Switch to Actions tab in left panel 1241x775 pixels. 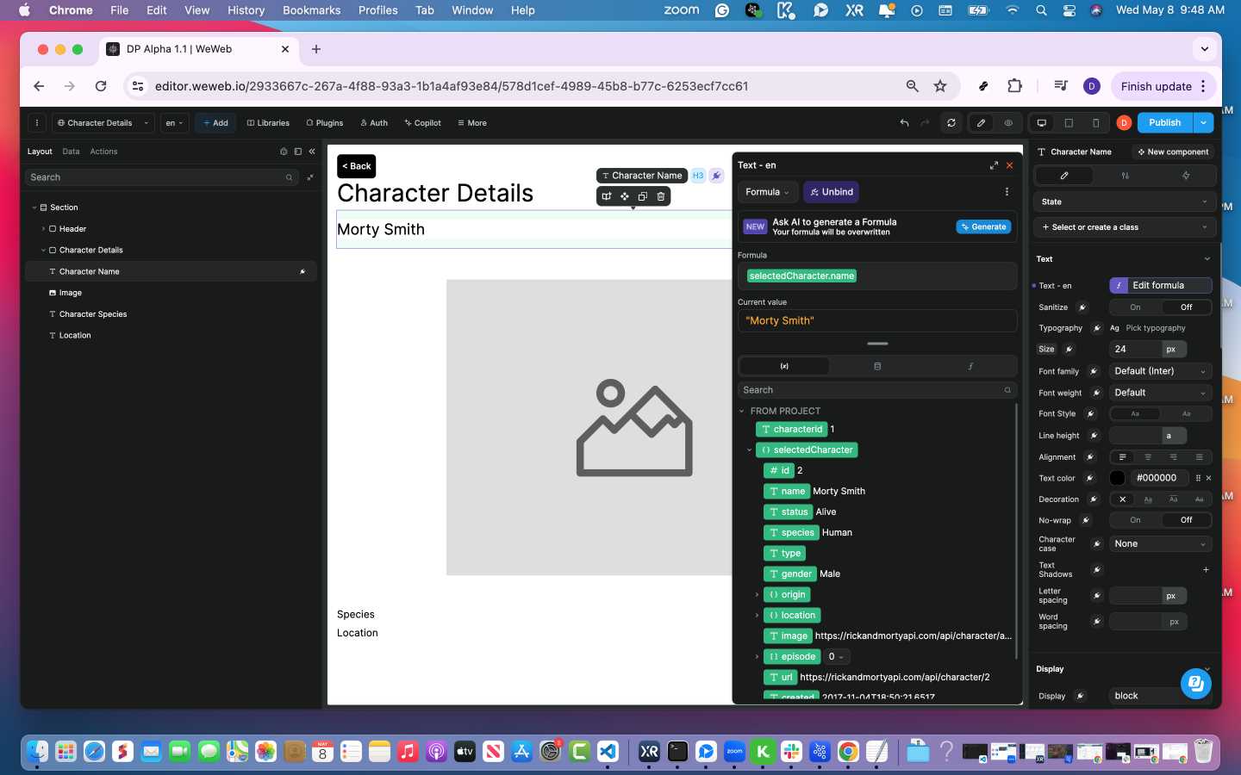pyautogui.click(x=103, y=152)
